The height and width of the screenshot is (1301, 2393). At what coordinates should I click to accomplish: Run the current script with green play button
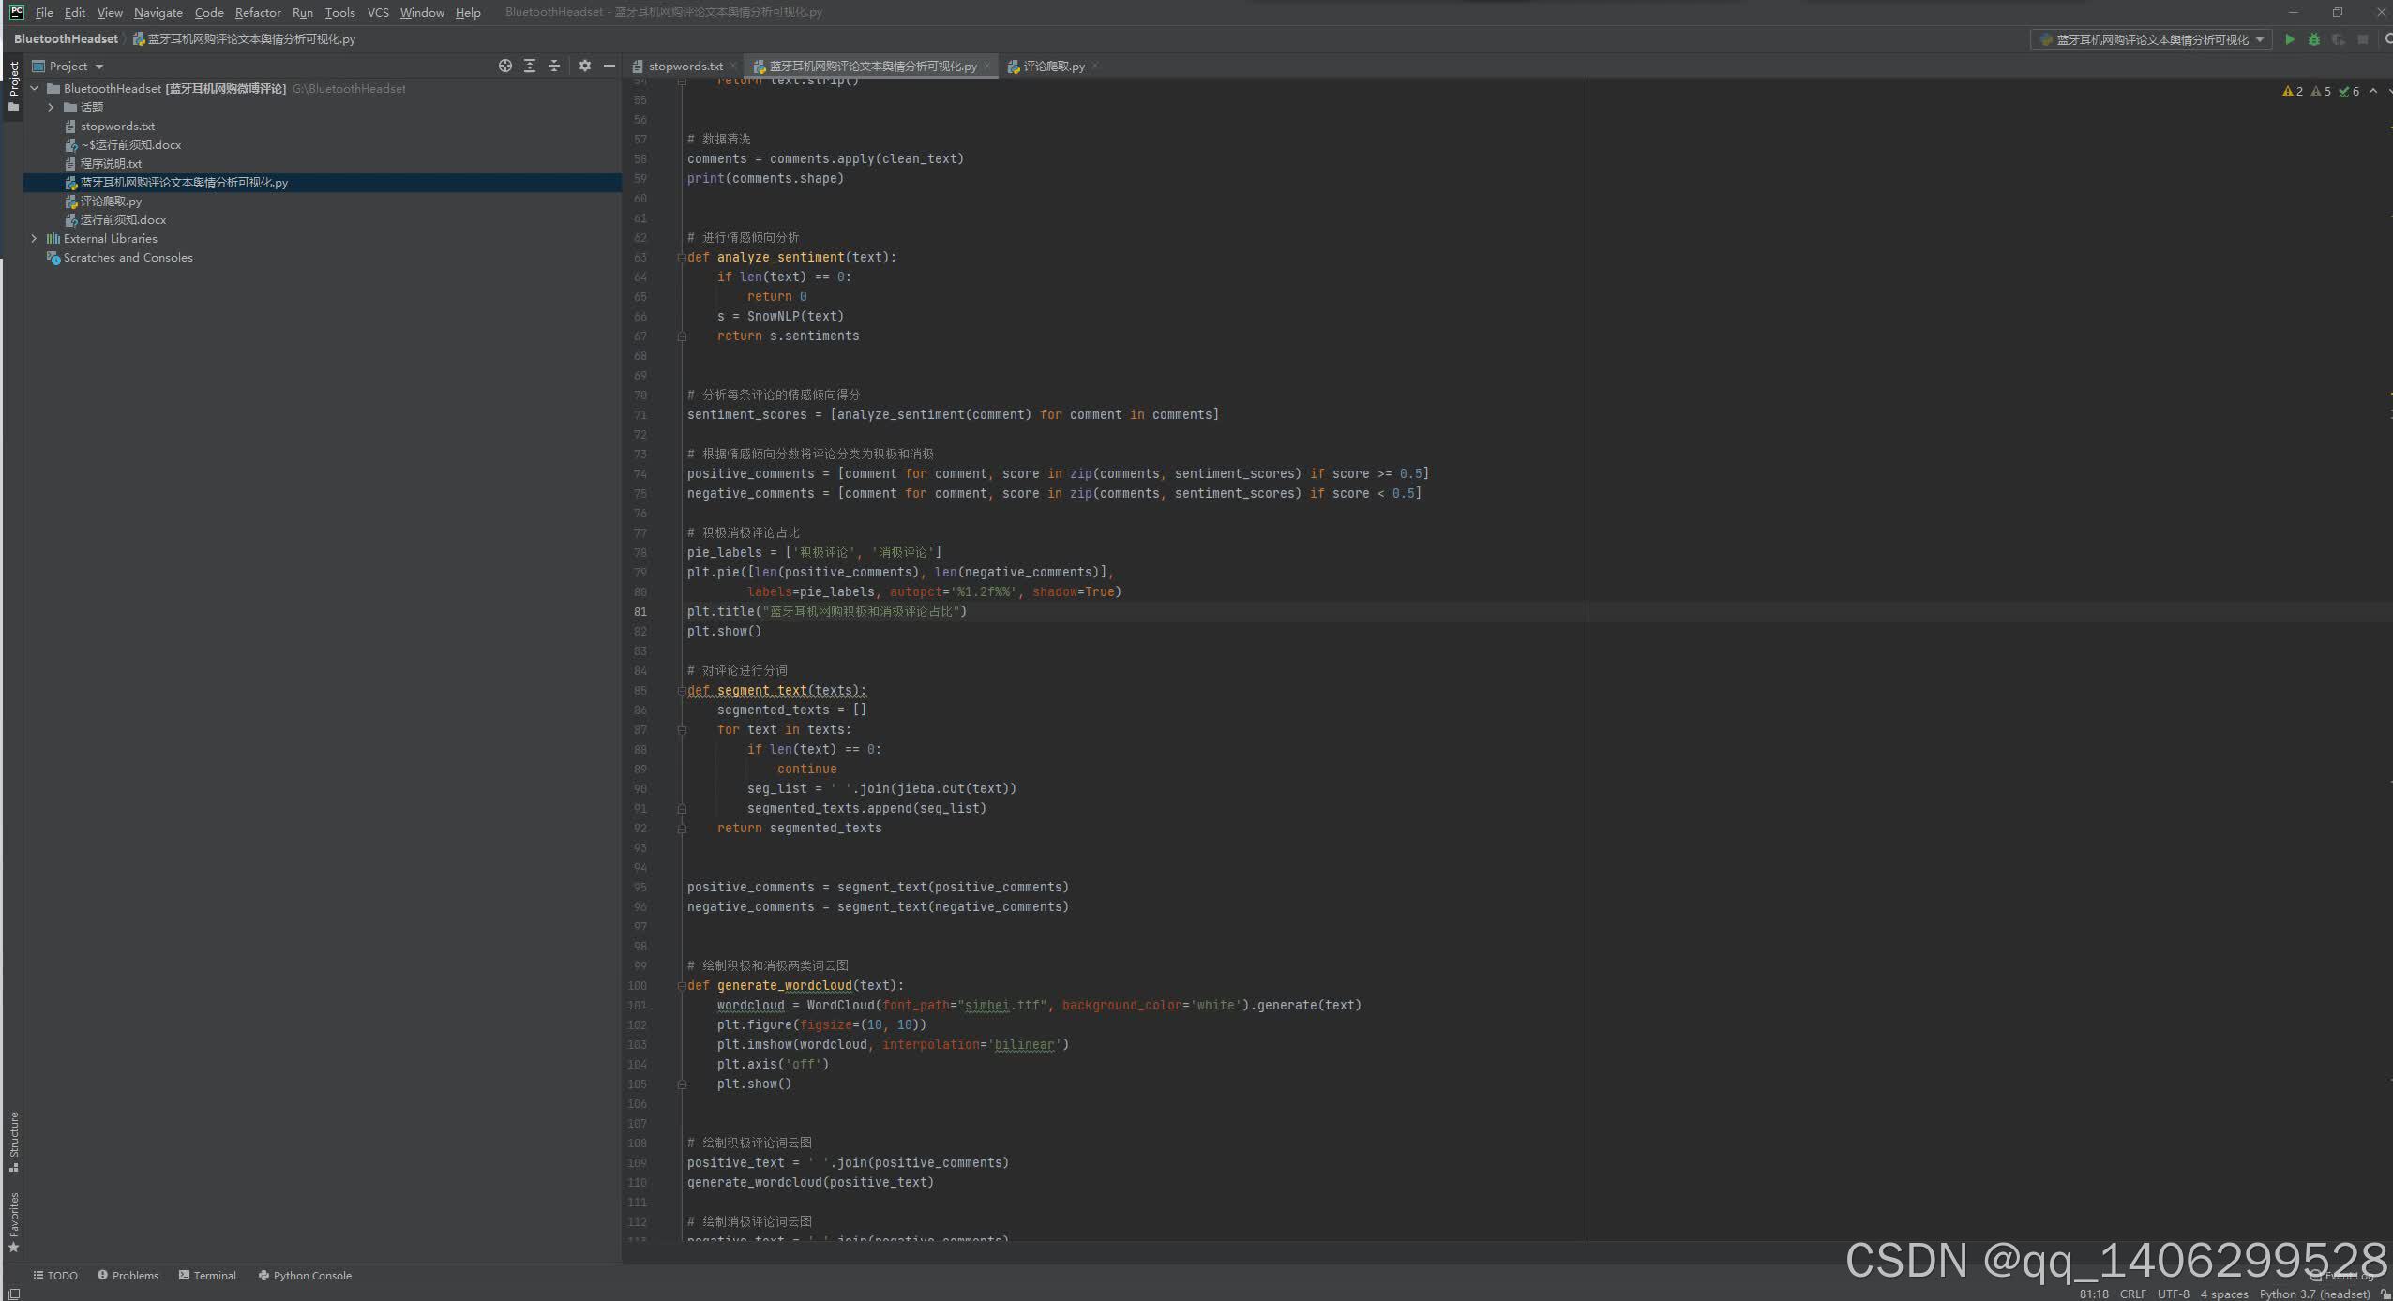point(2289,39)
